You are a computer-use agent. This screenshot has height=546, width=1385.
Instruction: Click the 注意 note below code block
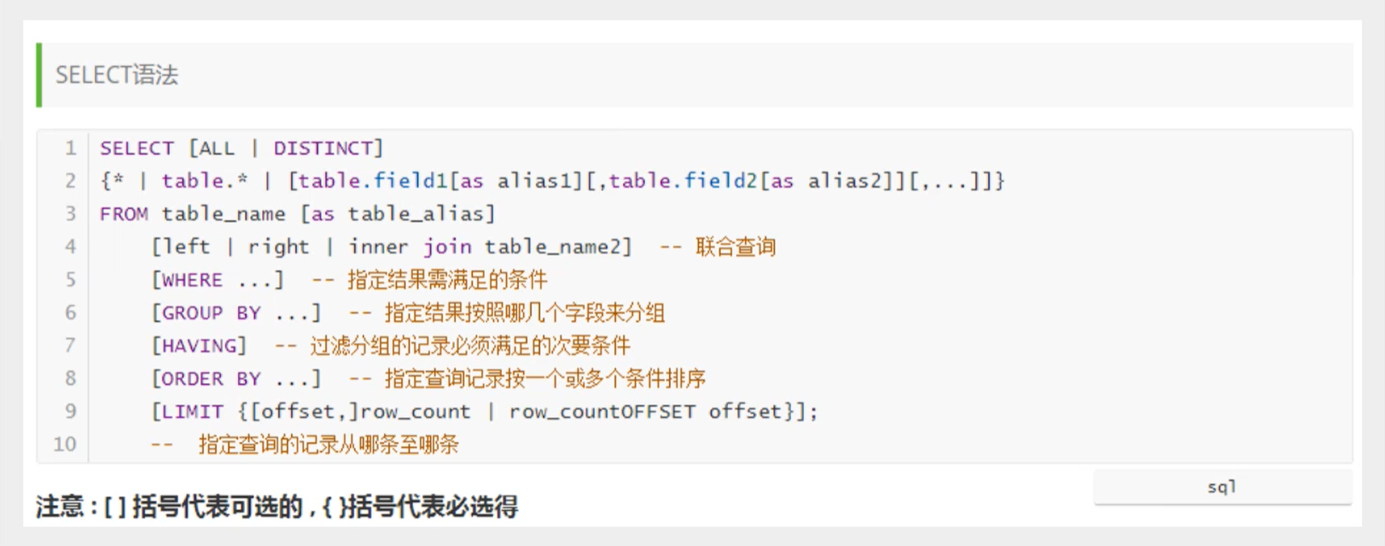point(276,507)
